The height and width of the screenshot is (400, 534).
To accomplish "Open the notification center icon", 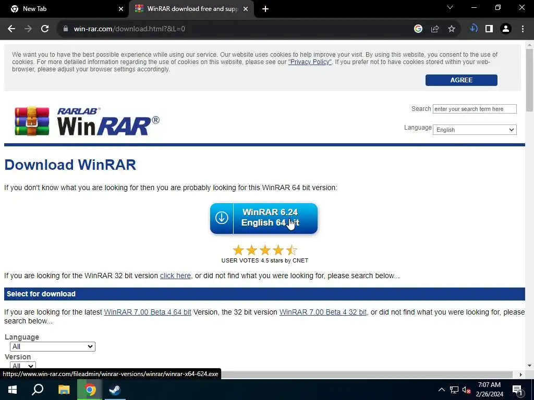I will click(517, 390).
